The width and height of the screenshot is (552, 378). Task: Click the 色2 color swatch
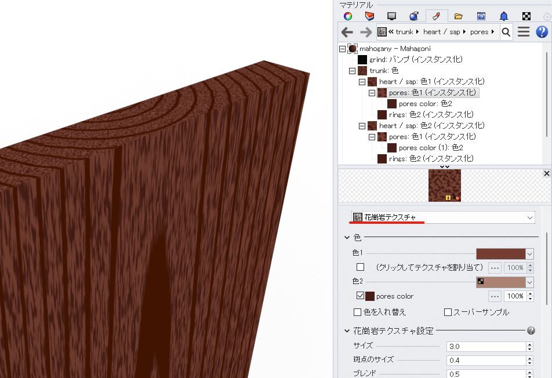coord(500,282)
